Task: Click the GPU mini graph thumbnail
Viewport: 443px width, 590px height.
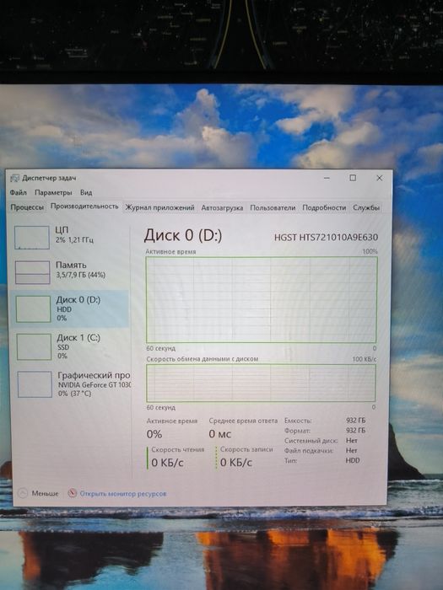Action: [35, 384]
